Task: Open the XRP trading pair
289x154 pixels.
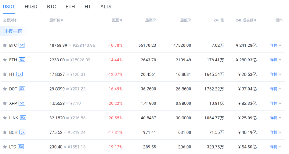Action: point(13,103)
